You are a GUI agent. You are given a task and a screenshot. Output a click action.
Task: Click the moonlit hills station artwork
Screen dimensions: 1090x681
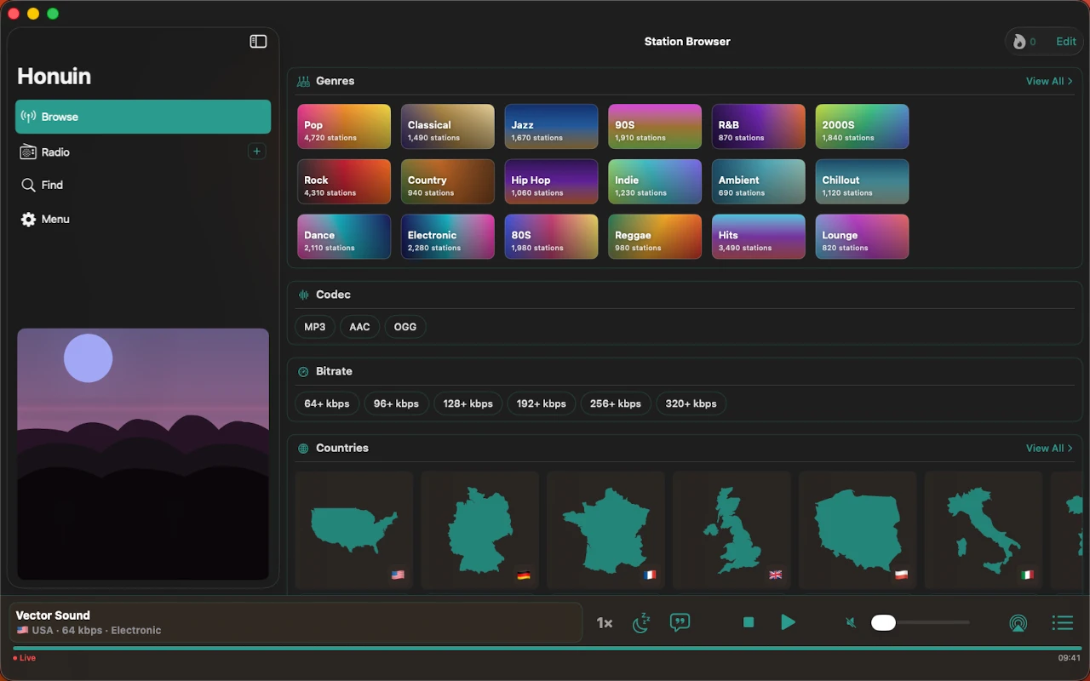(x=143, y=455)
